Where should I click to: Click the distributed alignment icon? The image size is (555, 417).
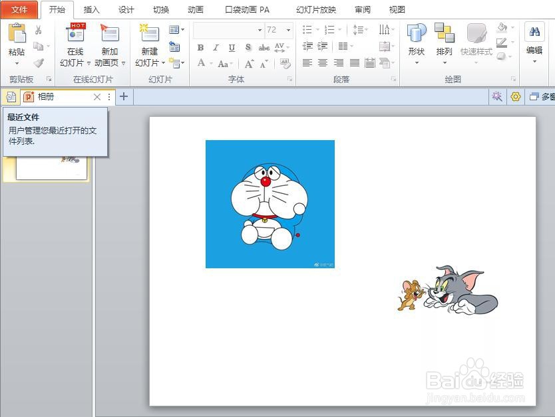coord(370,63)
